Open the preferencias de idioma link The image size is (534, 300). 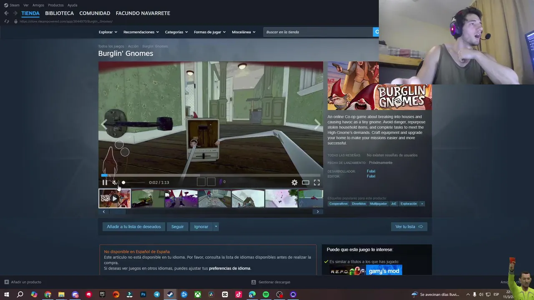[x=229, y=268]
